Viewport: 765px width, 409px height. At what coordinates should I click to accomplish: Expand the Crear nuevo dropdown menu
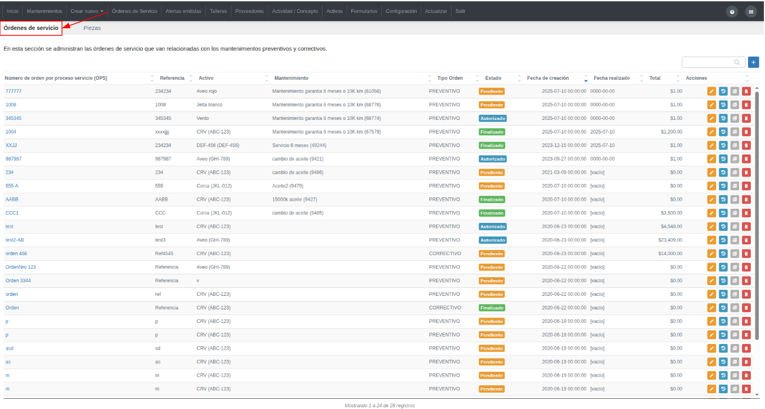tap(87, 11)
